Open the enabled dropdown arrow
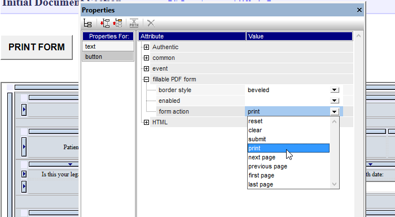The width and height of the screenshot is (395, 217). (x=335, y=101)
